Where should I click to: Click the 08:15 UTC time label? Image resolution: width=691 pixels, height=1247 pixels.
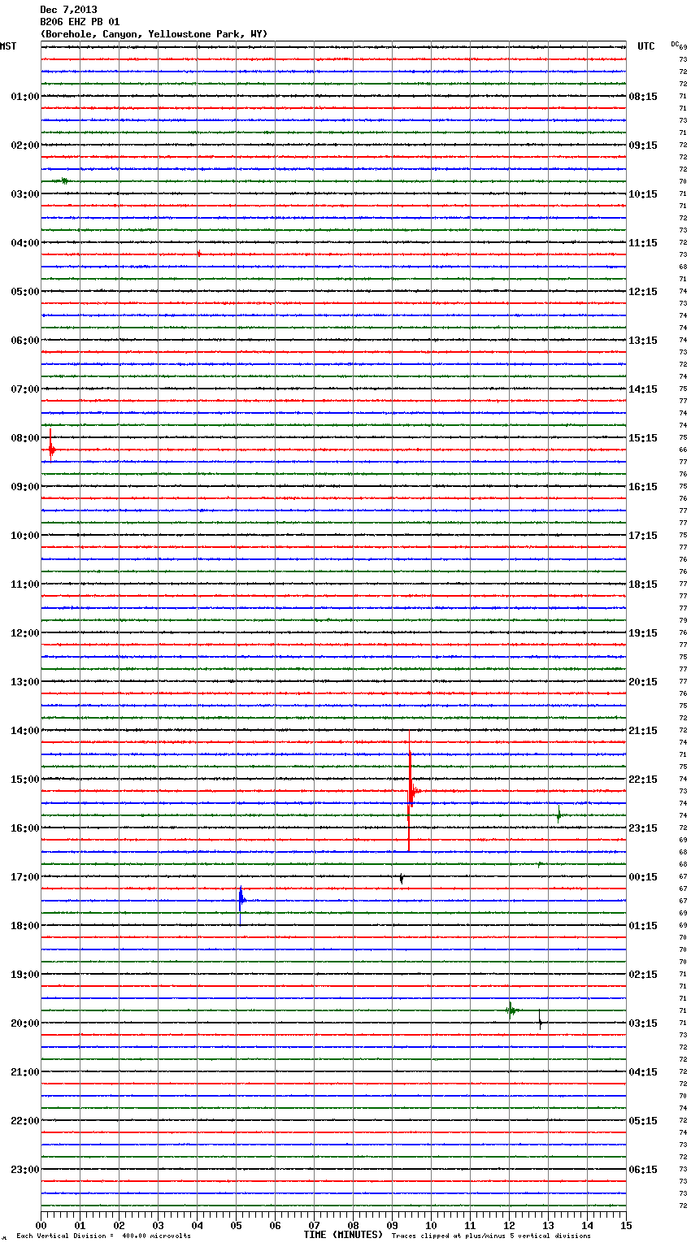pos(643,97)
